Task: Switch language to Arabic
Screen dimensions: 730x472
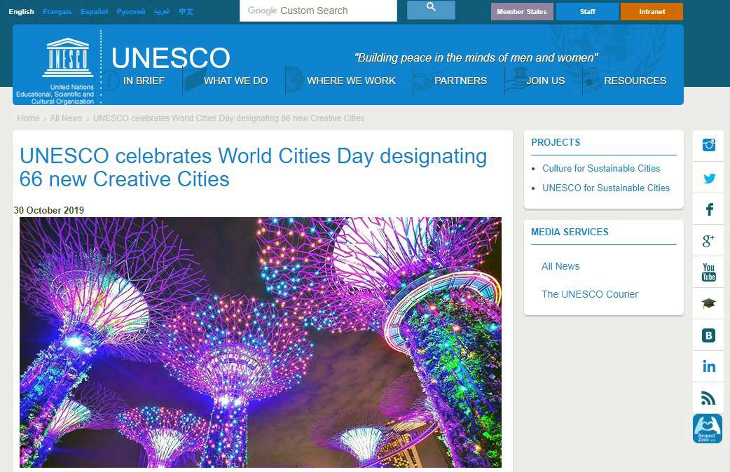Action: coord(162,12)
